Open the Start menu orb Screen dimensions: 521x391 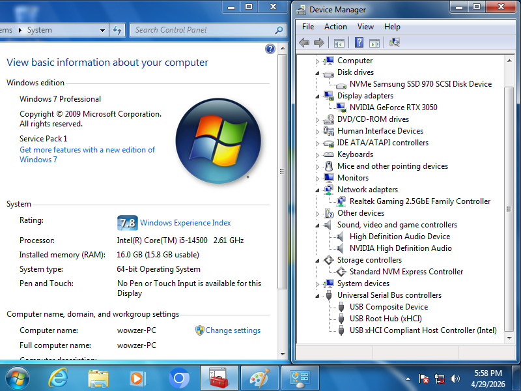[18, 379]
